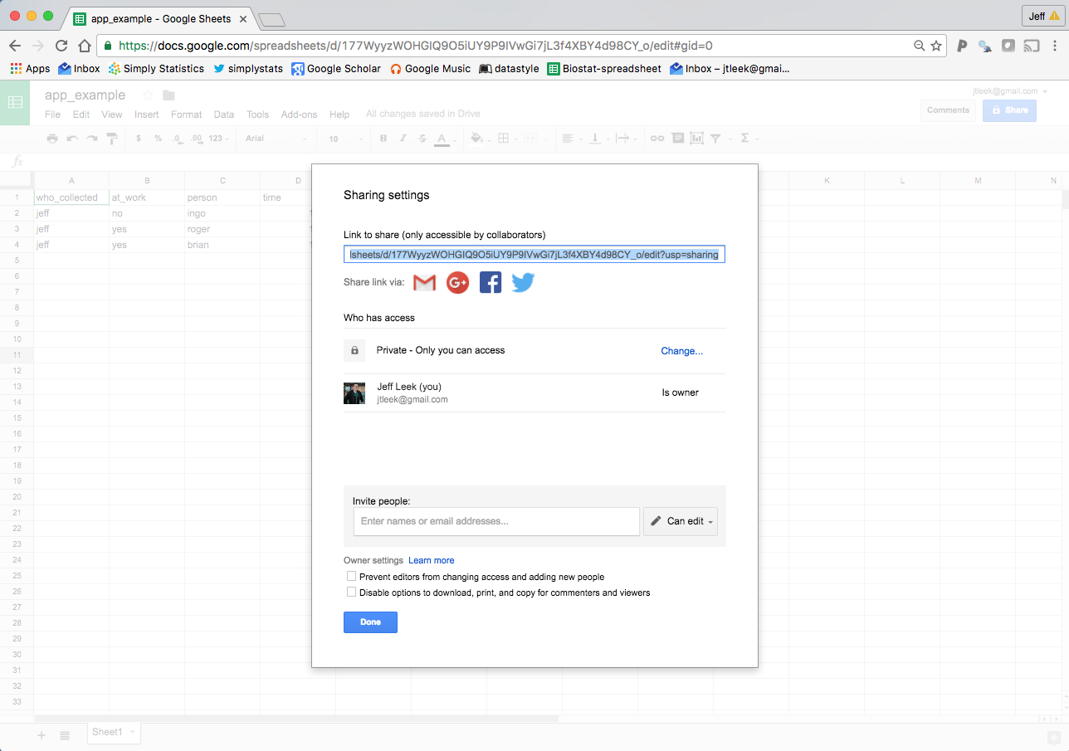Screen dimensions: 1069x751
Task: Open the File menu
Action: [52, 115]
